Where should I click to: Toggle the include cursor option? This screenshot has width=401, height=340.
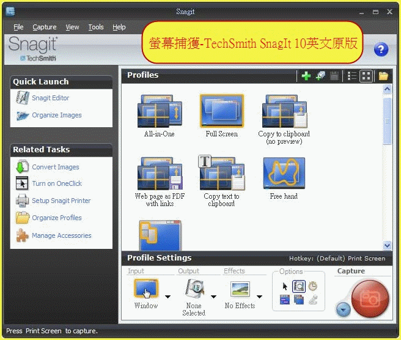[x=284, y=286]
